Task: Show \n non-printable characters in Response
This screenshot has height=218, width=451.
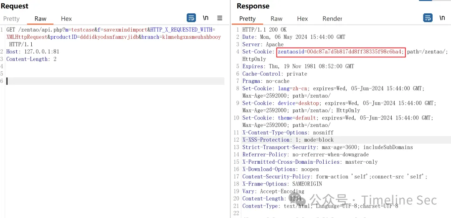Action: [x=442, y=18]
